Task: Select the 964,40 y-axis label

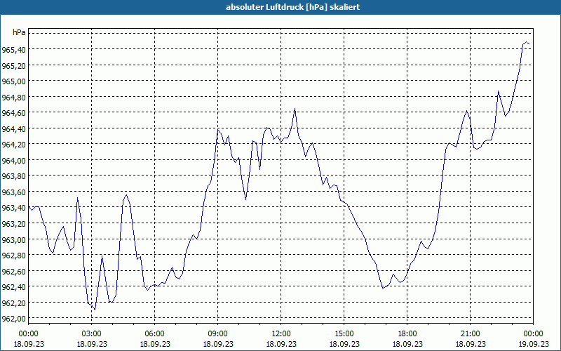Action: pos(13,128)
